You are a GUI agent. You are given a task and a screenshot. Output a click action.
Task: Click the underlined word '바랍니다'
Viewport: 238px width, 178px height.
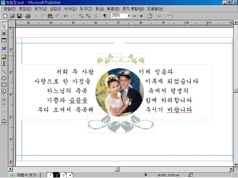point(180,110)
